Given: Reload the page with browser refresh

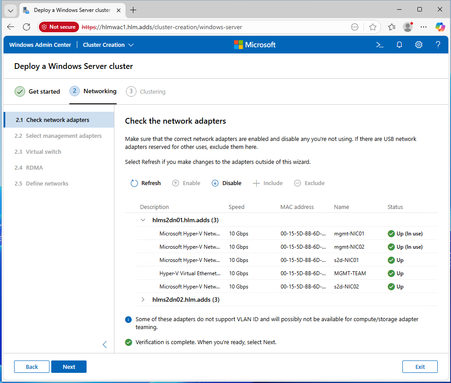Looking at the screenshot, I should click(27, 27).
